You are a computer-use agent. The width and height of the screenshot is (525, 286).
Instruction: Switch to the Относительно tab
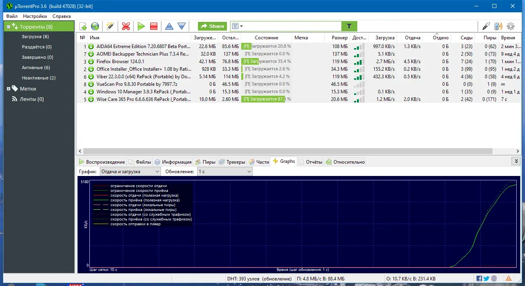[x=345, y=162]
